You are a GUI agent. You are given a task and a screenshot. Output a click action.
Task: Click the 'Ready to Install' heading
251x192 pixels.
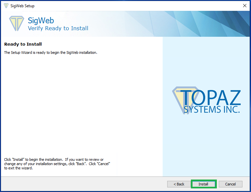(23, 44)
